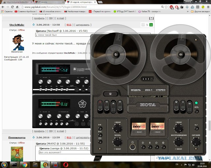This screenshot has height=168, width=211.
Task: Click the headphone jack socket
Action: (x=133, y=147)
